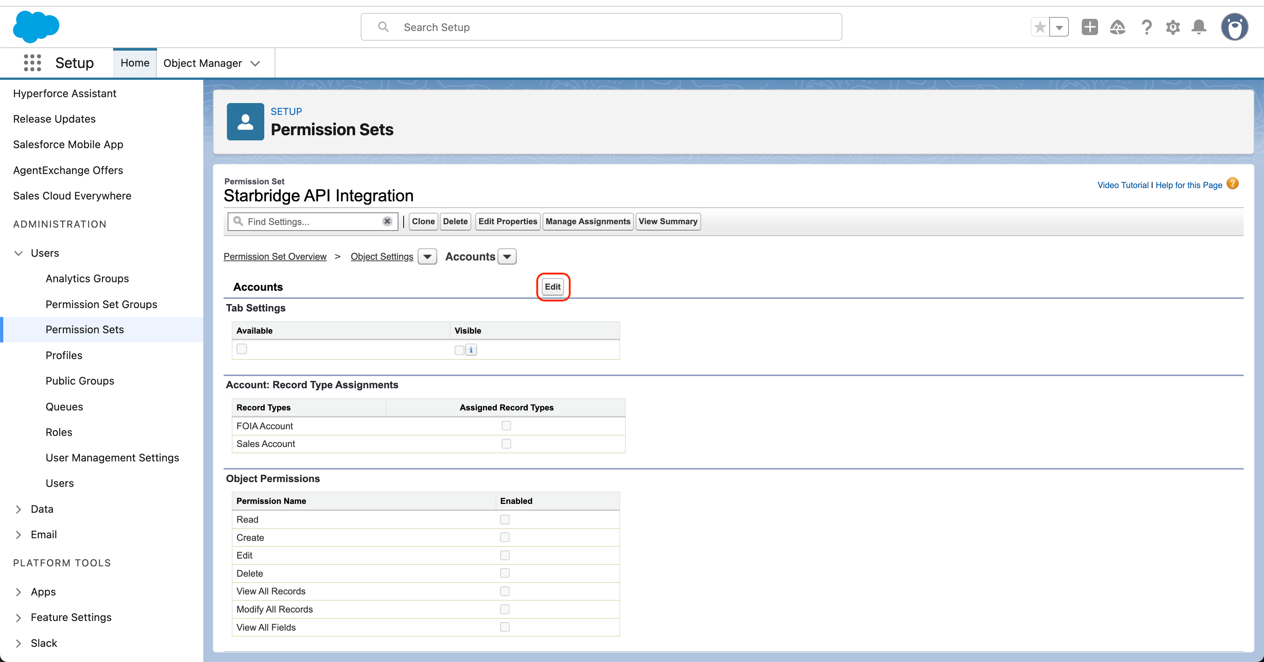Open Public Groups in sidebar
1264x662 pixels.
pos(79,381)
